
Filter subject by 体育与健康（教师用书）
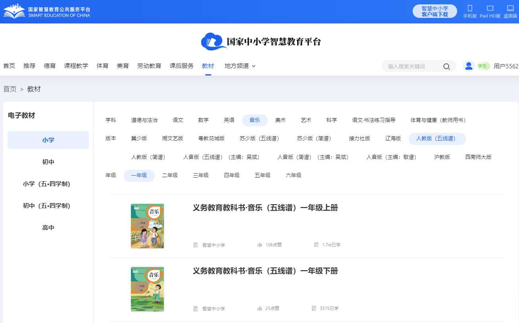coord(439,120)
